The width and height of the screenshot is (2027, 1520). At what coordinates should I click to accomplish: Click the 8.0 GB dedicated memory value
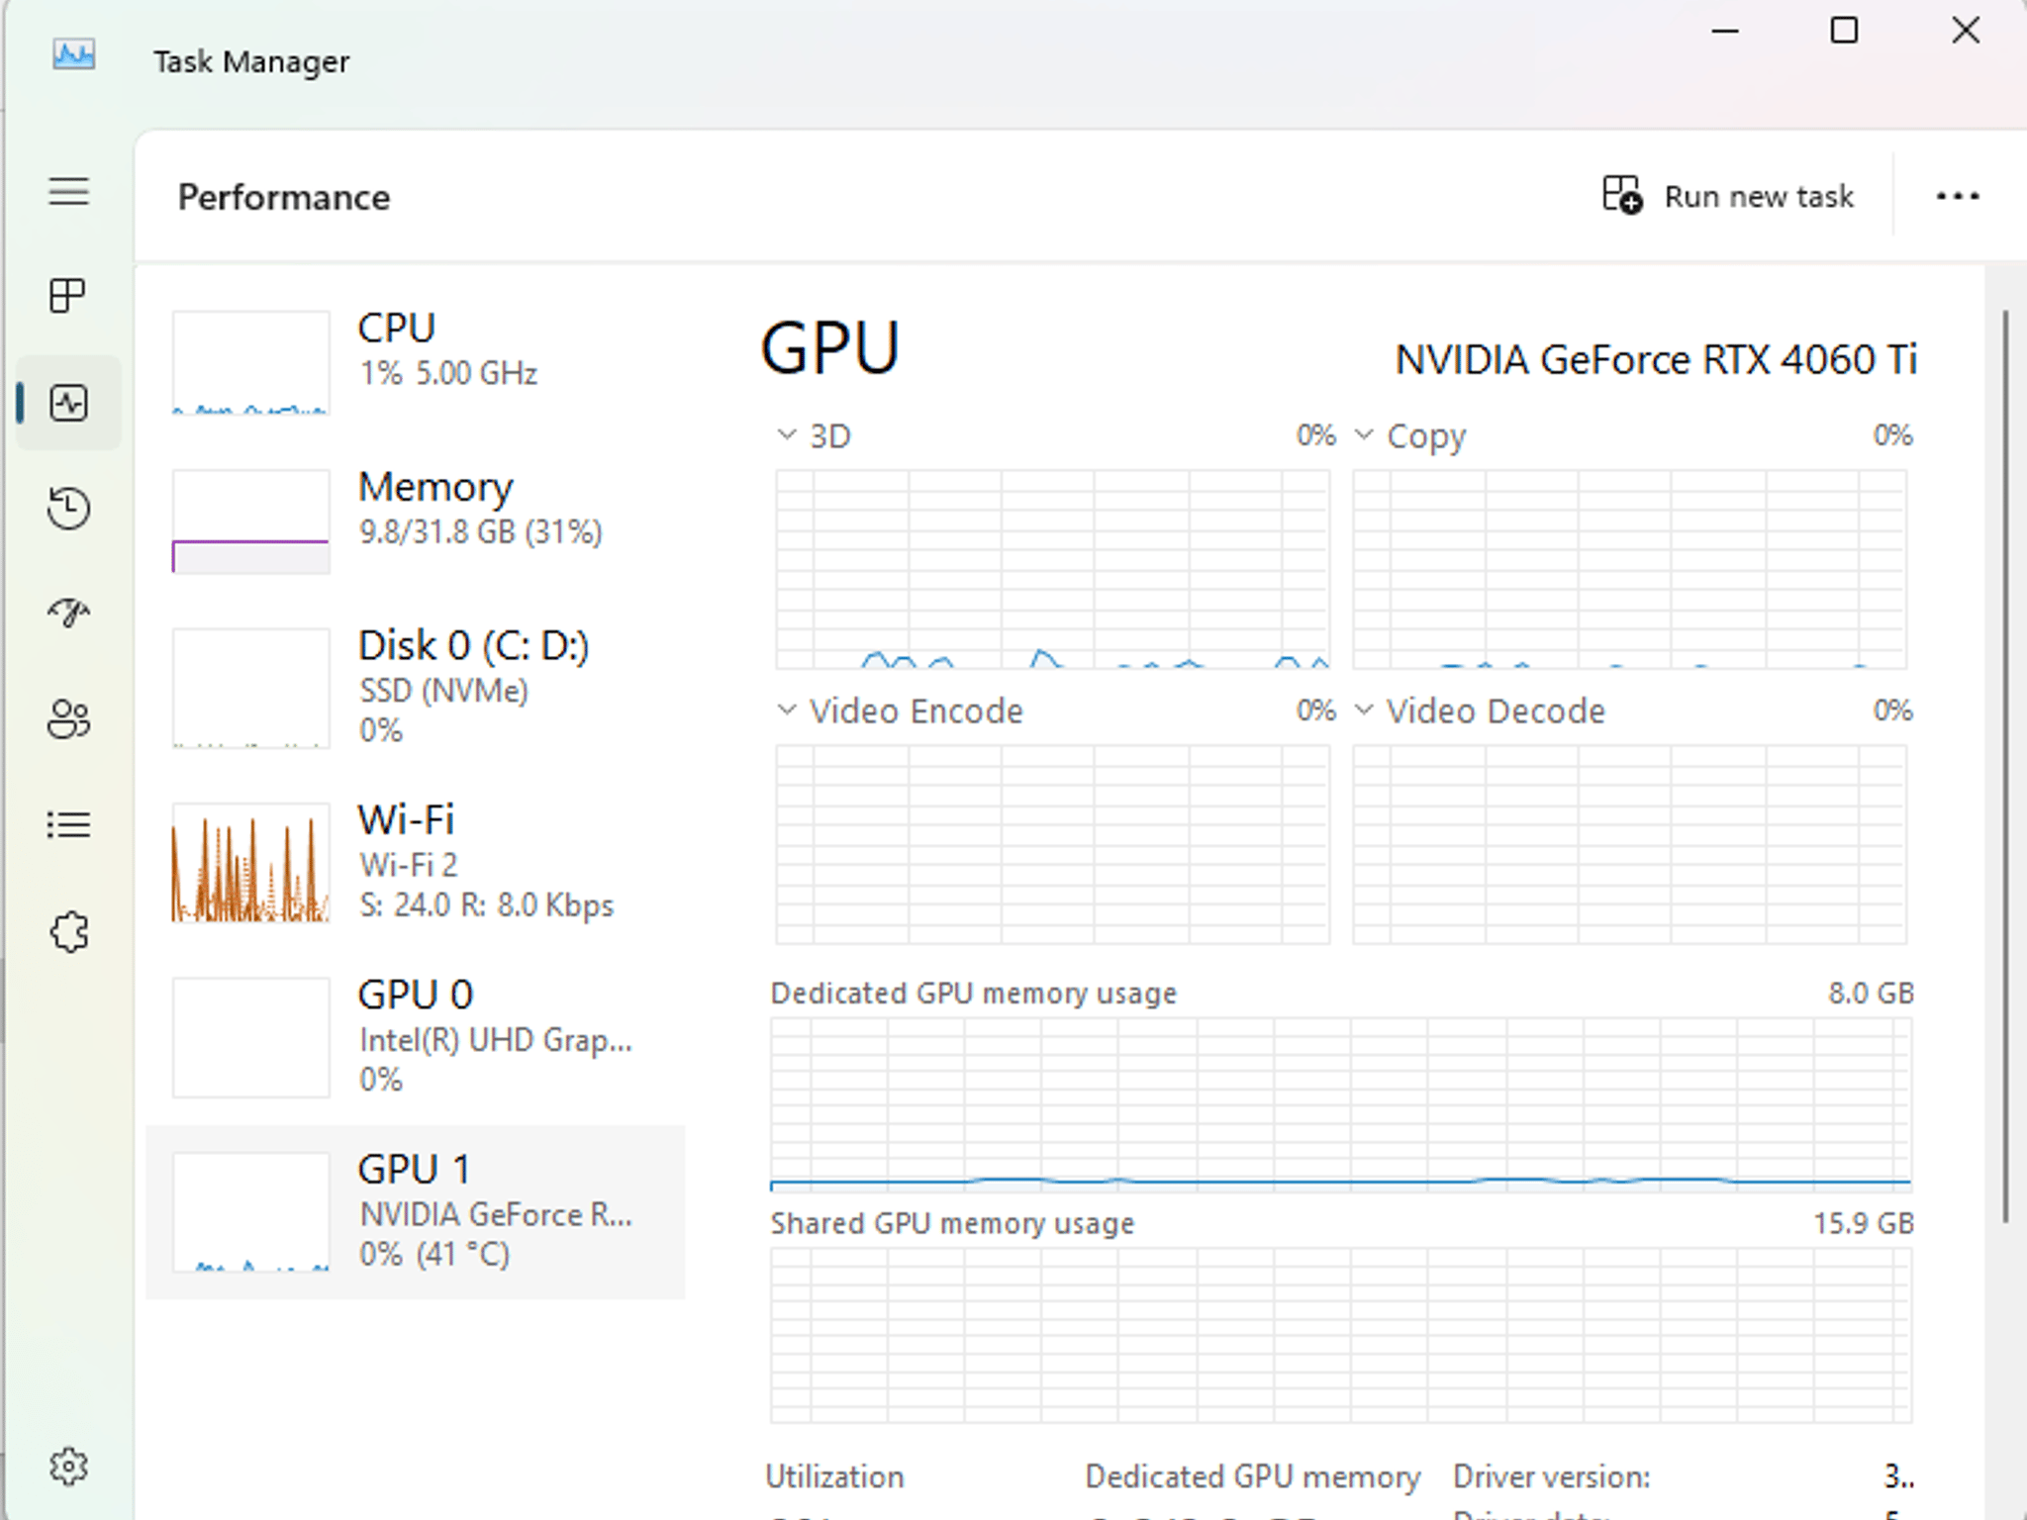(1871, 993)
